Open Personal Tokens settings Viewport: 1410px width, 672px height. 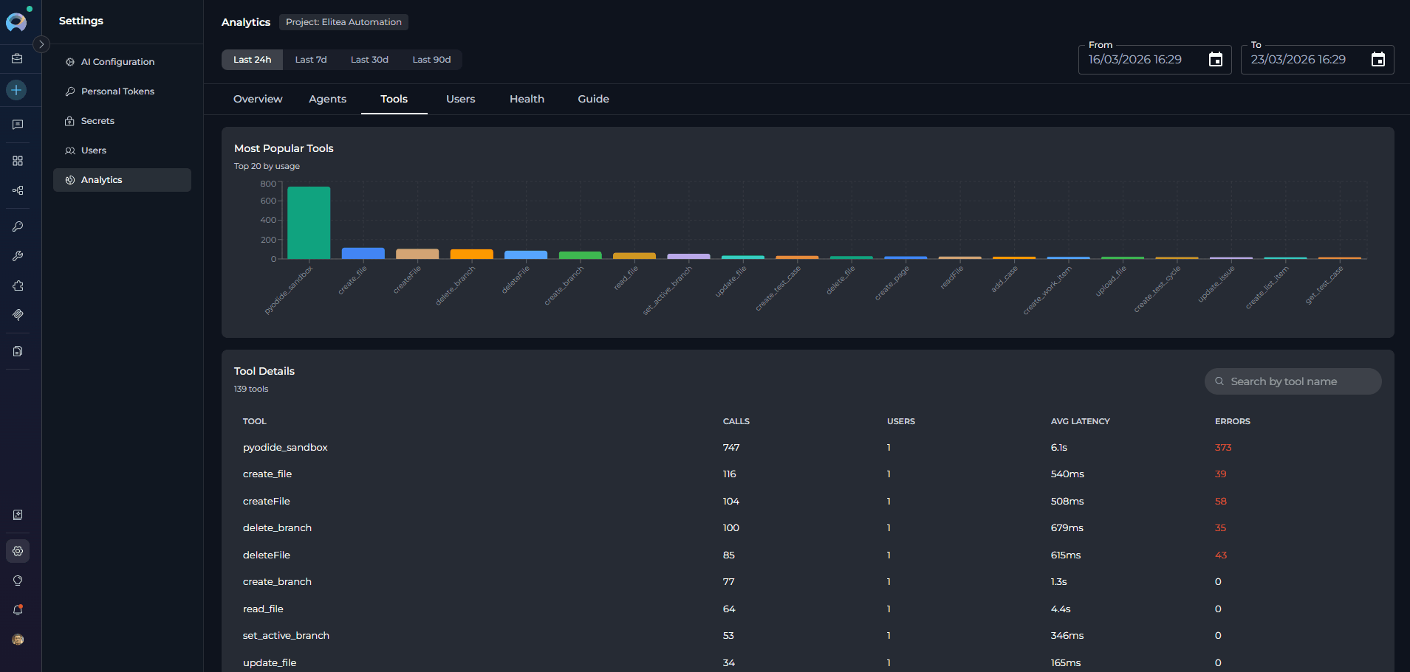point(117,91)
